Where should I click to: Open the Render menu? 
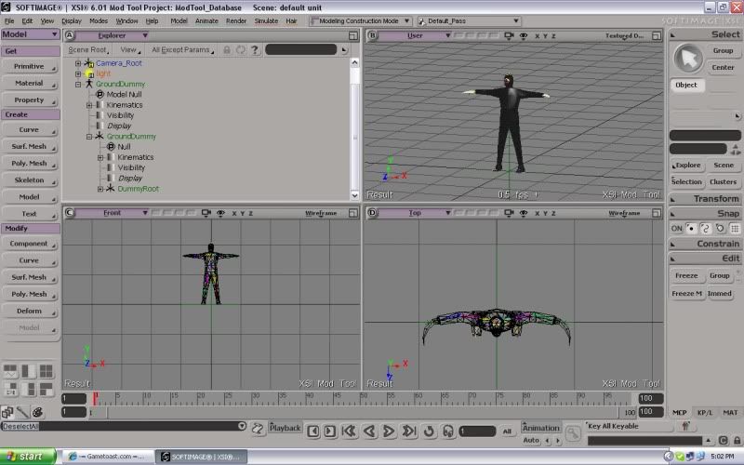236,20
